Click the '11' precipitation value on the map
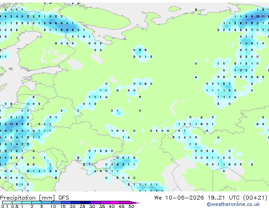Screen dimensions: 269x208 263,17
